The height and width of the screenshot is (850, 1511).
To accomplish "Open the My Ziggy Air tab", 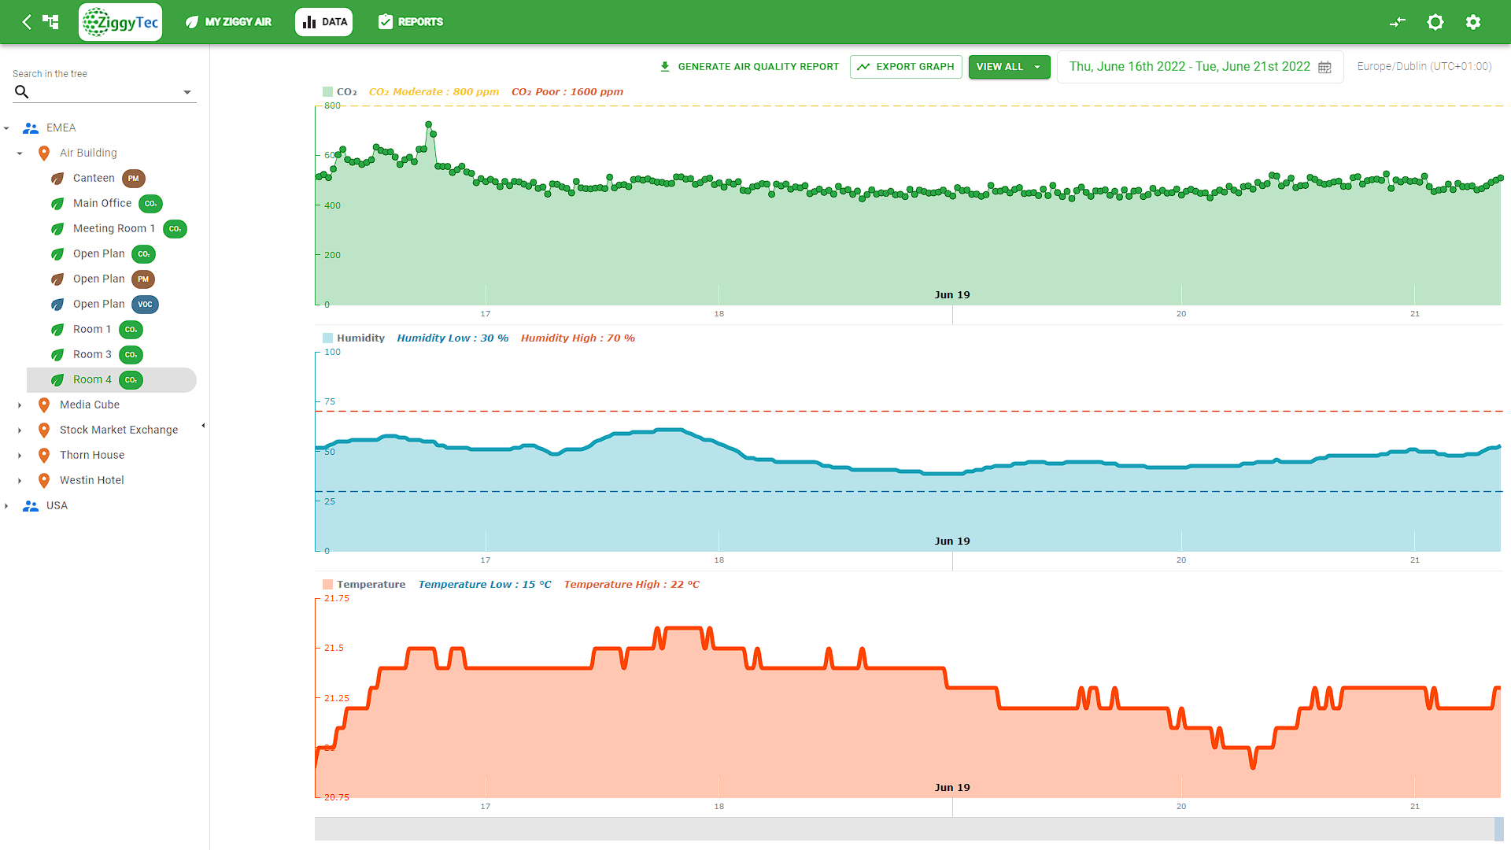I will 228,22.
